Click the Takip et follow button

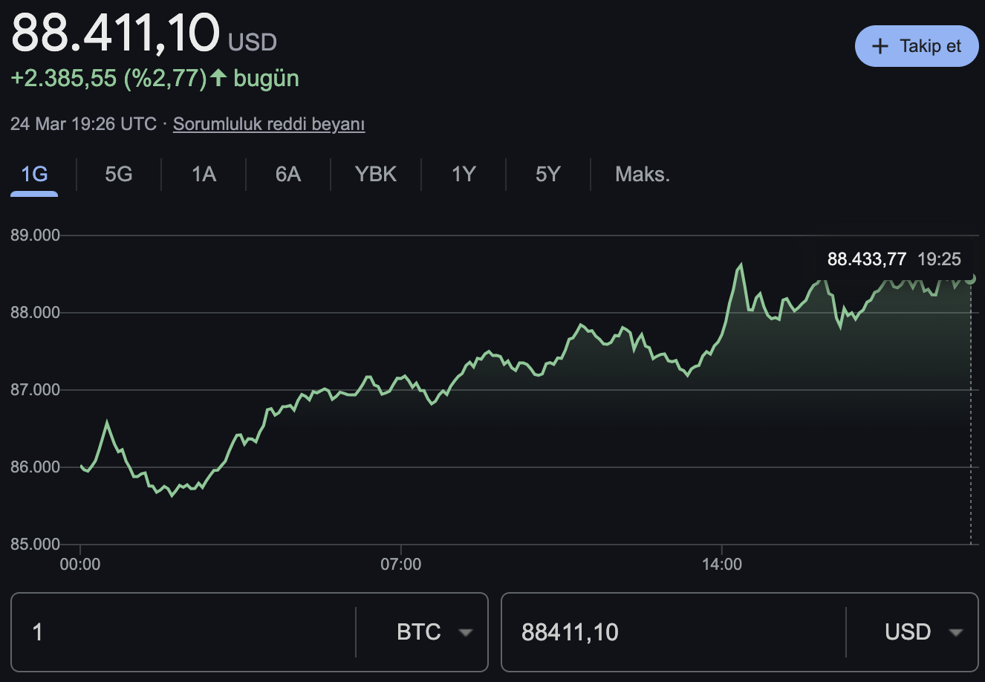[917, 46]
